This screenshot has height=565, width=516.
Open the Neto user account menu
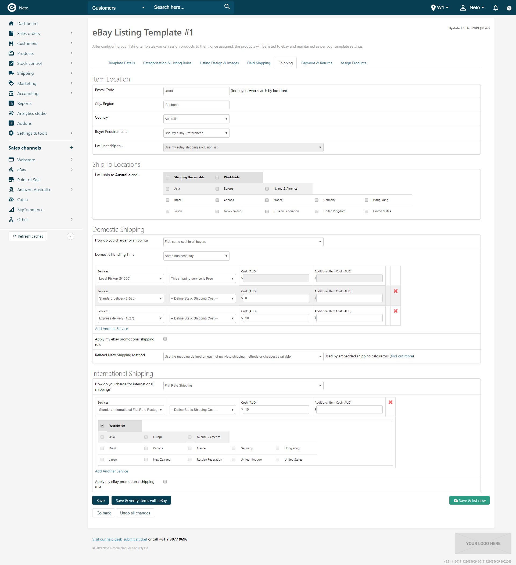[472, 8]
